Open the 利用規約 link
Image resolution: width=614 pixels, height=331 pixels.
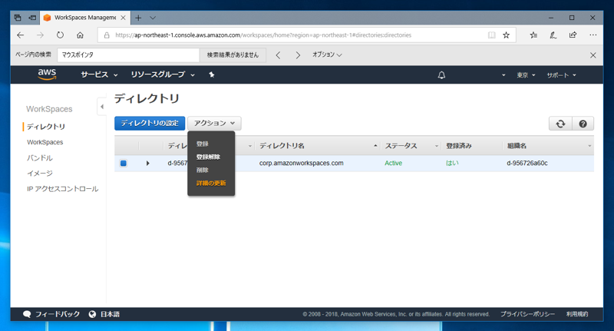pos(577,314)
